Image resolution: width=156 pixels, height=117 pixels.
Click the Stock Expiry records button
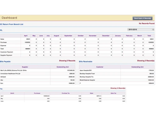(143, 18)
